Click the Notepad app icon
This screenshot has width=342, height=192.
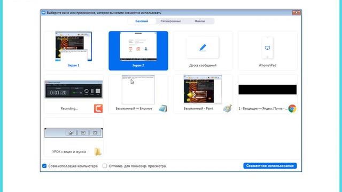[x=162, y=108]
